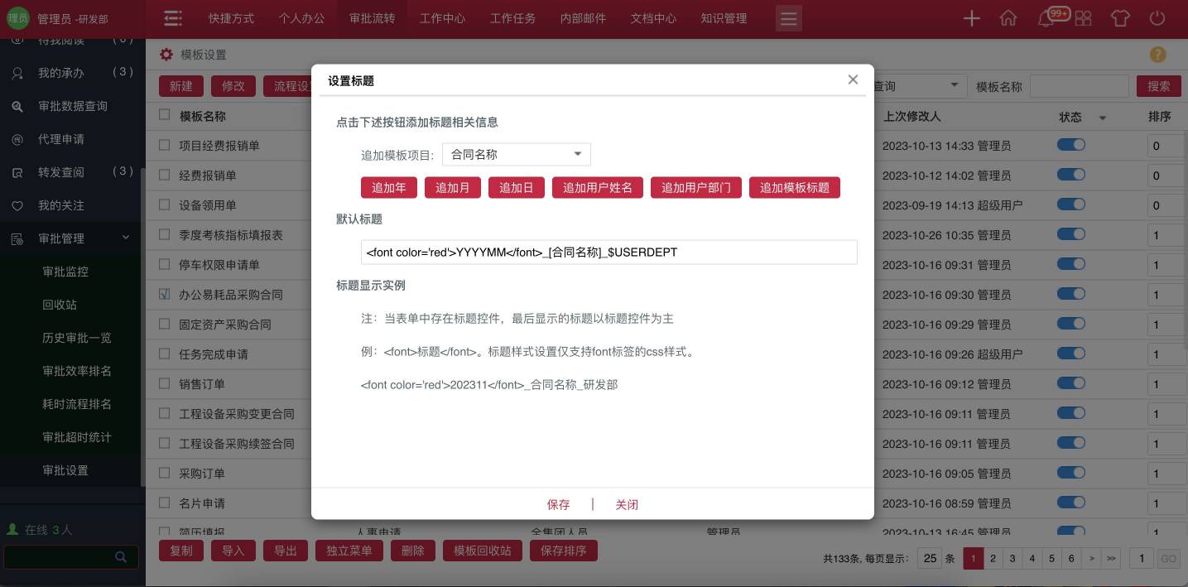The height and width of the screenshot is (587, 1188).
Task: Go to home via house icon
Action: (x=1008, y=18)
